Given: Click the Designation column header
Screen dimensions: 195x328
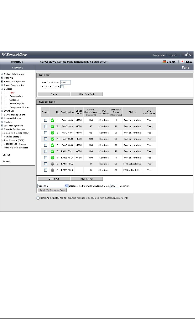Looking at the screenshot, I should point(67,112).
